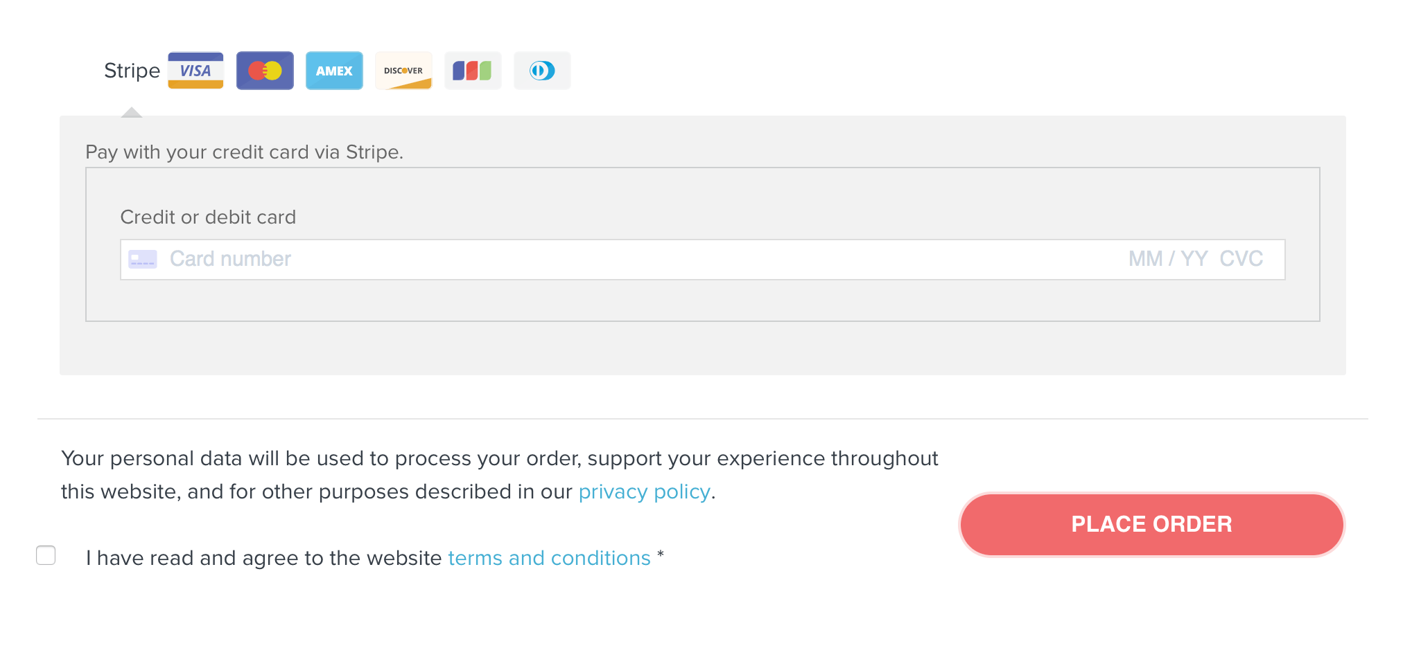Click the Card number input
The image size is (1403, 648).
click(x=555, y=260)
